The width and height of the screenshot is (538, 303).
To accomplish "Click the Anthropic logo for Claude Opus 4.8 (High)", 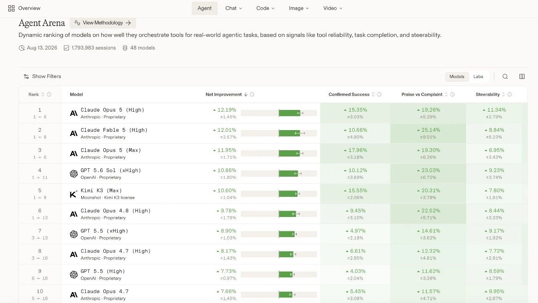I will pyautogui.click(x=74, y=214).
